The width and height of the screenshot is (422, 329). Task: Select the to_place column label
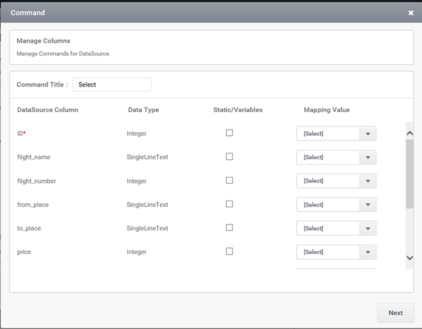click(29, 228)
